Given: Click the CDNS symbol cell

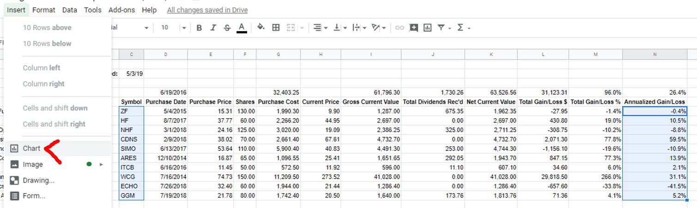Looking at the screenshot, I should [x=131, y=139].
